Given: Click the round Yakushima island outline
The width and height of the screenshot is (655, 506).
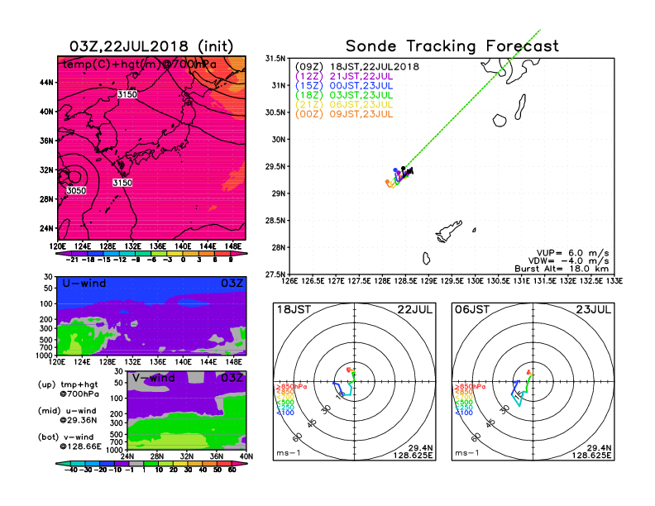Looking at the screenshot, I should click(x=500, y=120).
